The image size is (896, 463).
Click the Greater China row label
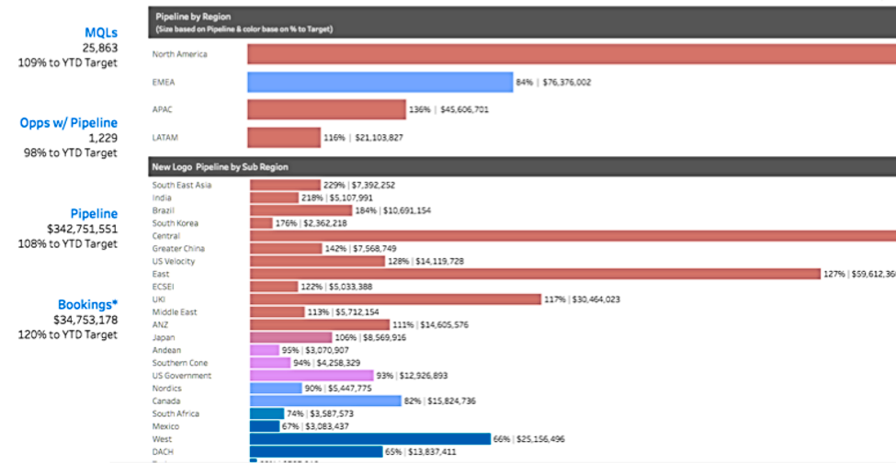(x=178, y=248)
